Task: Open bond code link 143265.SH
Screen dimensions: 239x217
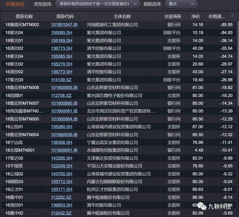Action: [x=62, y=158]
